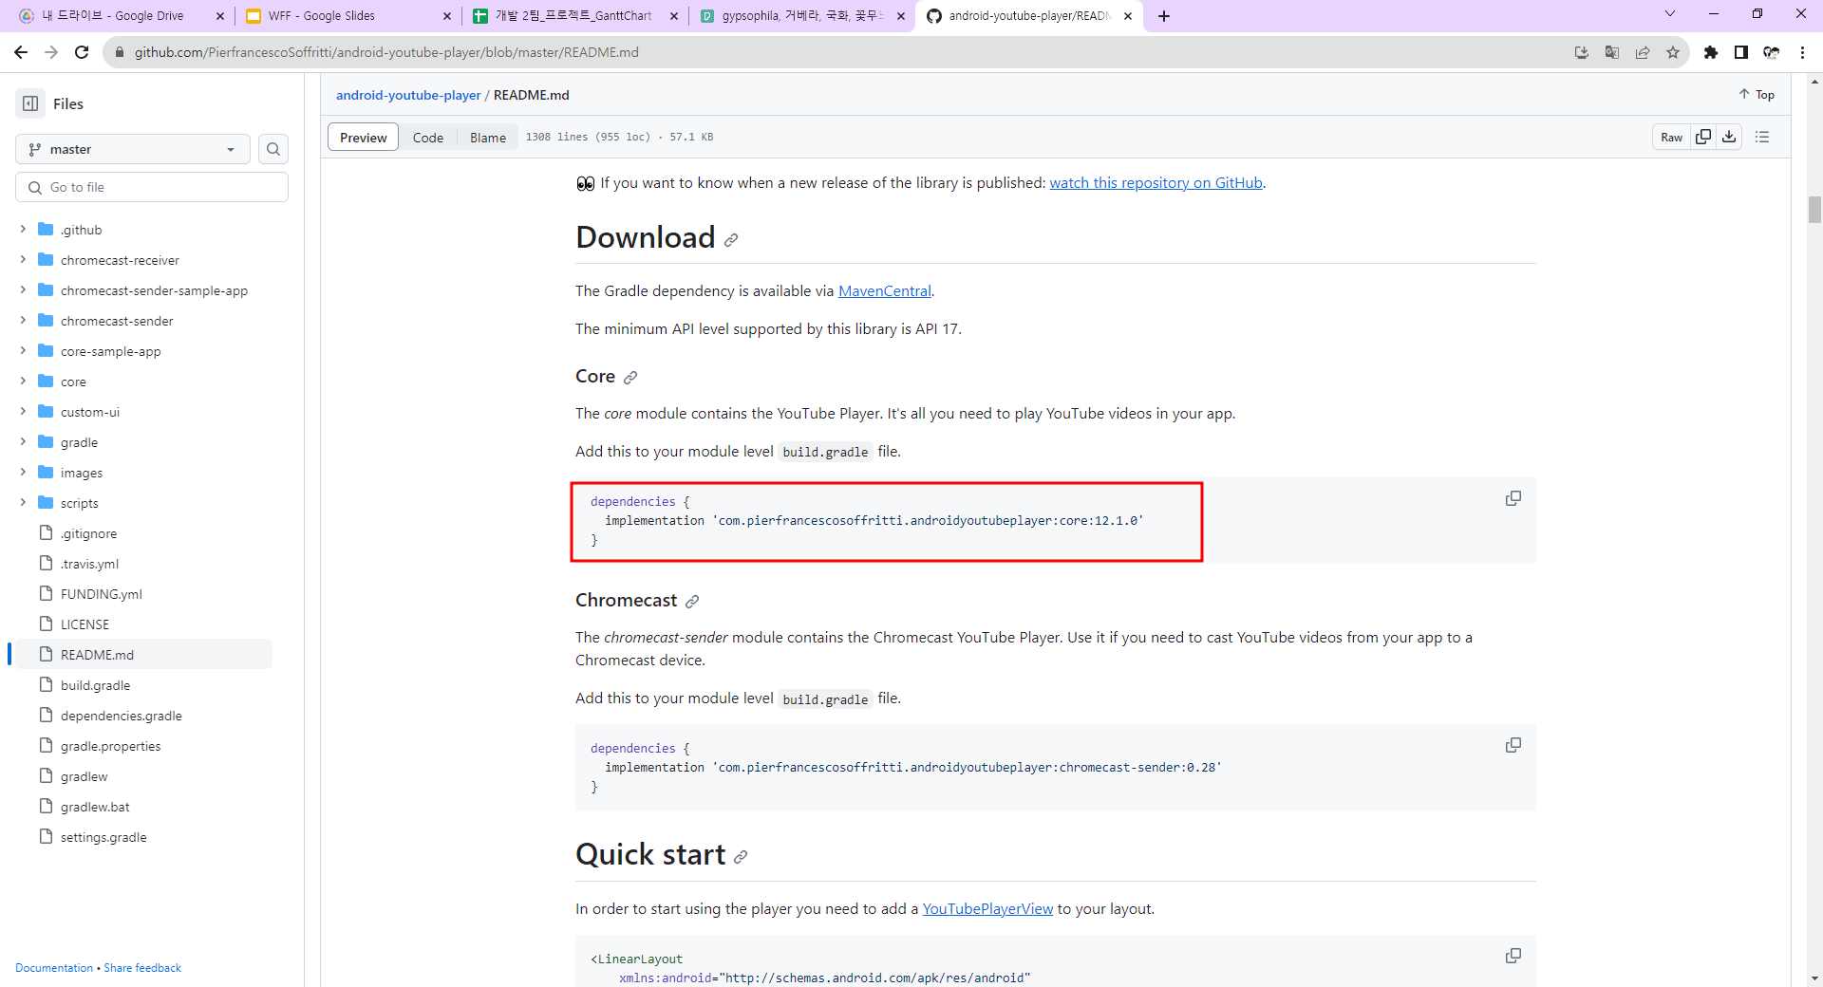This screenshot has height=987, width=1823.
Task: Open the README outline list icon
Action: coord(1762,137)
